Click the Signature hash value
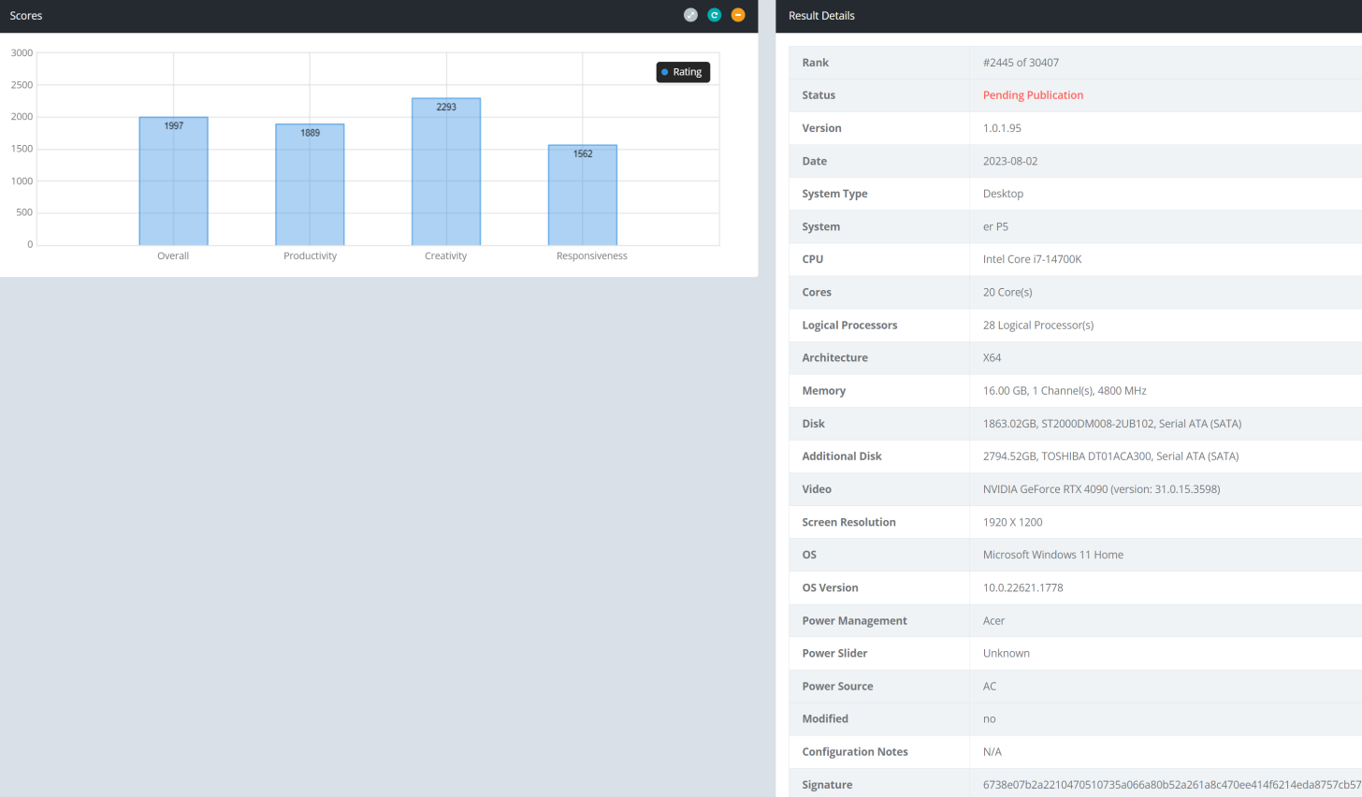The image size is (1362, 797). (x=1171, y=785)
